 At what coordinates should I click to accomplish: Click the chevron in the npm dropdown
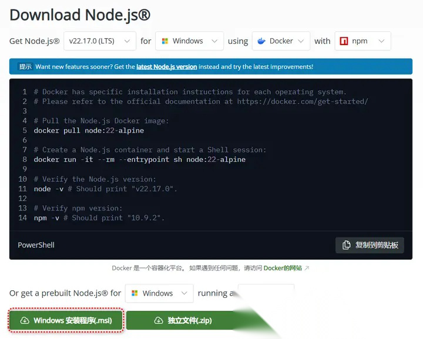click(x=381, y=41)
